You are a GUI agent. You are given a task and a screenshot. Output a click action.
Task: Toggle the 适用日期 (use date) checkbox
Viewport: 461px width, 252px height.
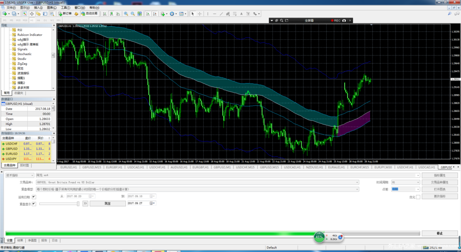(x=34, y=197)
